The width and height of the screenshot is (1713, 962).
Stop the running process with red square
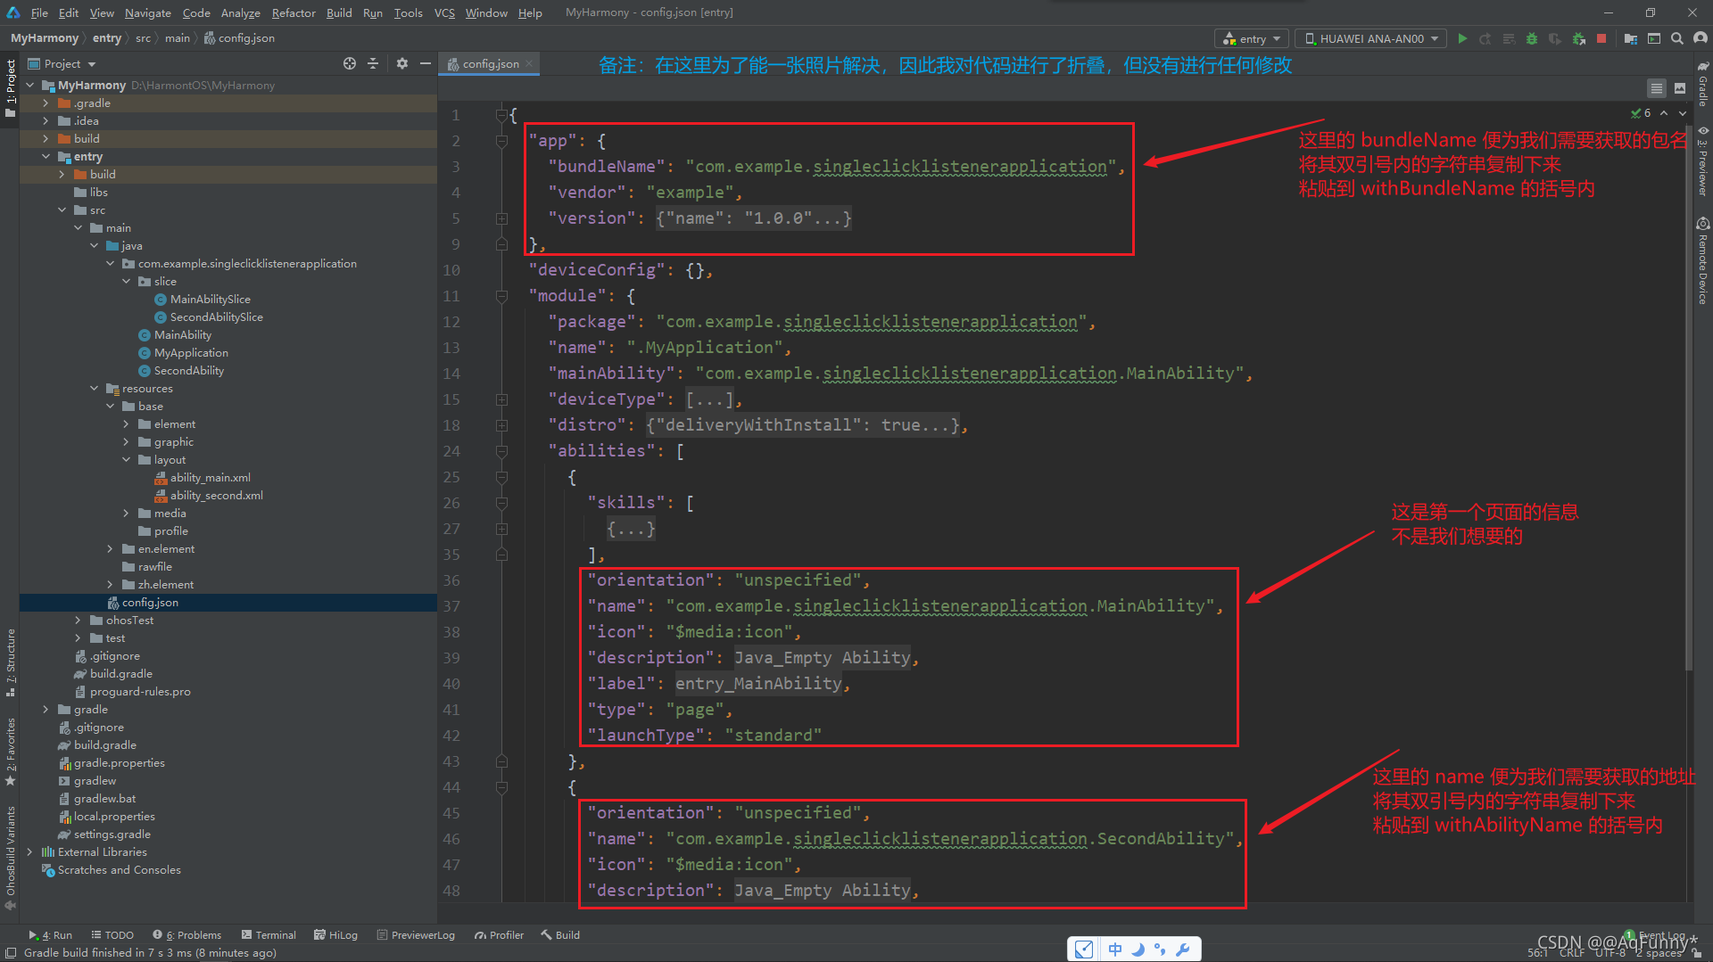[x=1601, y=38]
